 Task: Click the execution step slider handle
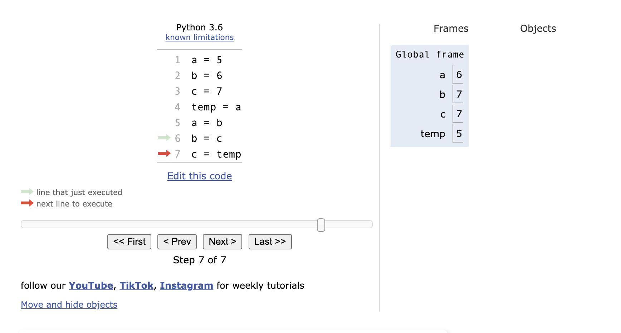321,225
